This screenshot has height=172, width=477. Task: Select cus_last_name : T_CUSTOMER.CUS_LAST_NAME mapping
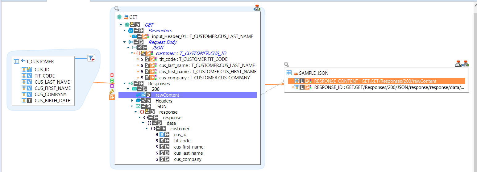point(207,65)
